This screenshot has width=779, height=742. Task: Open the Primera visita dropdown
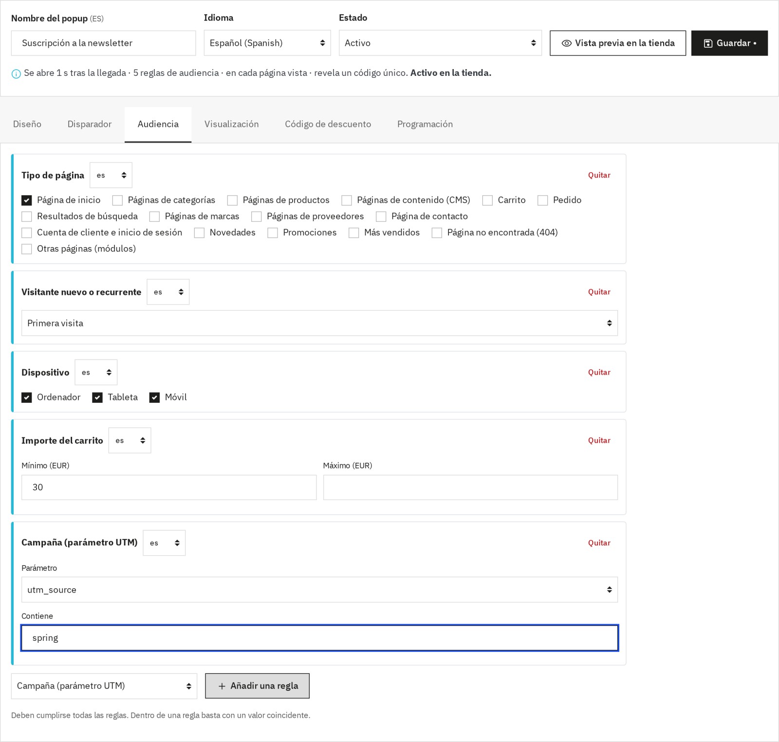(319, 323)
